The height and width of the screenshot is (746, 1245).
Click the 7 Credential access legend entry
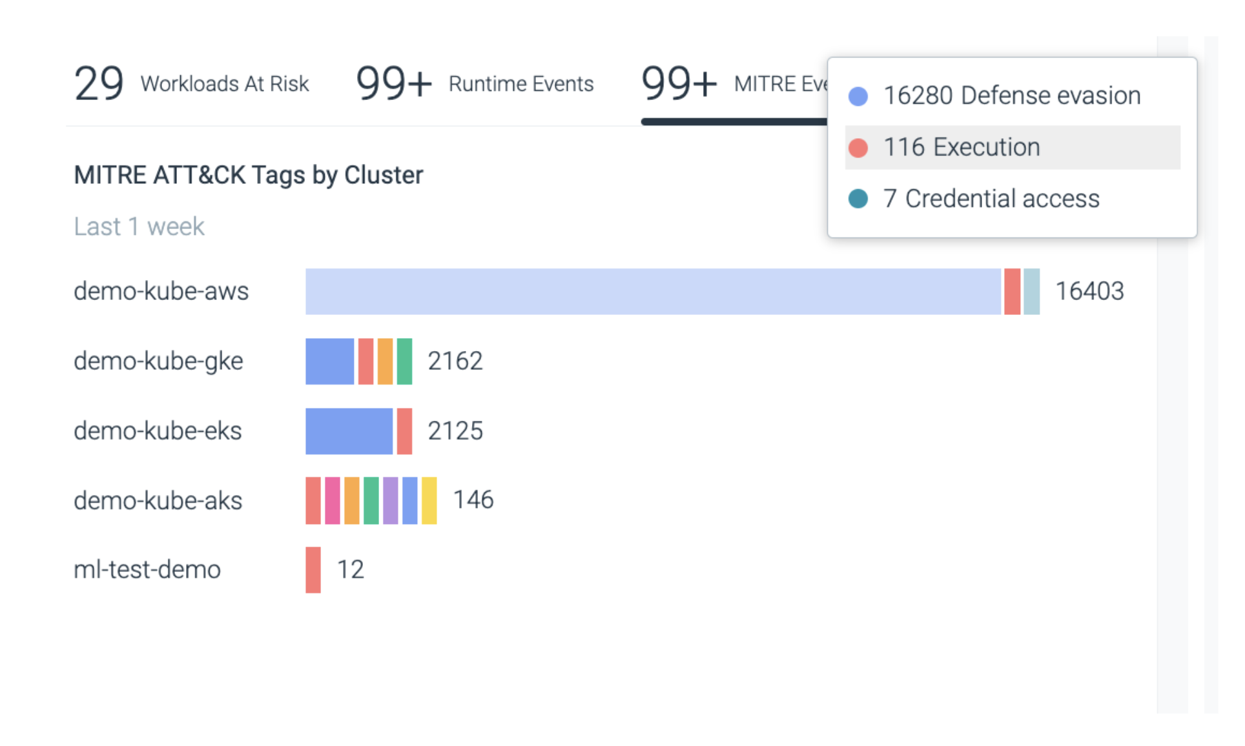(x=993, y=199)
